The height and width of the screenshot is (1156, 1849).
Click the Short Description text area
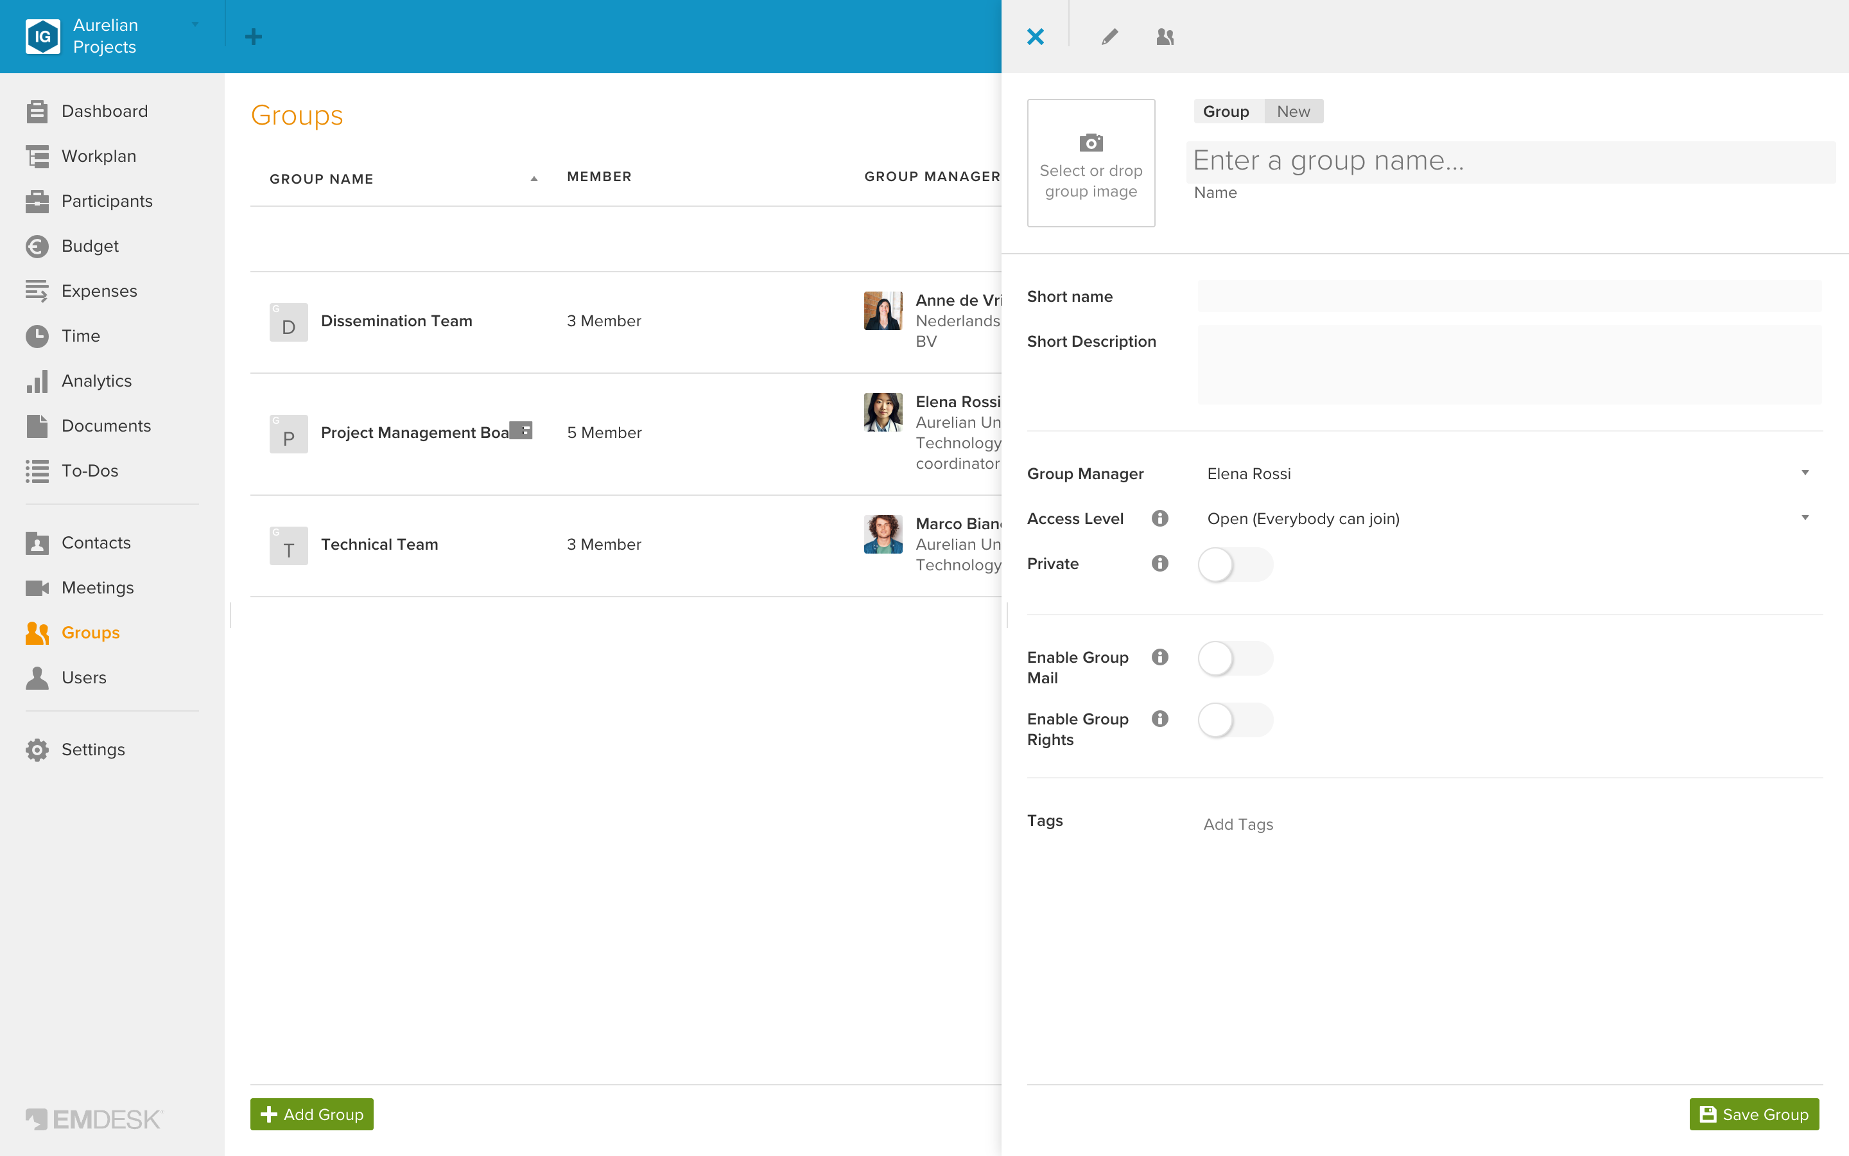1509,365
